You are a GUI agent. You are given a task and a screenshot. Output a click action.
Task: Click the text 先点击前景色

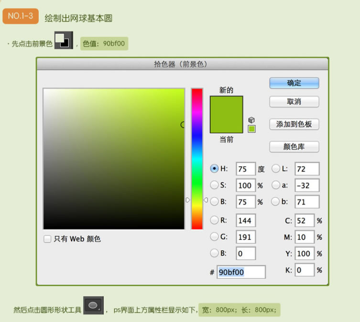(32, 43)
